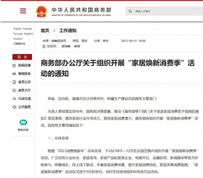
Task: Click the 政务公开 document icon
Action: tap(14, 82)
